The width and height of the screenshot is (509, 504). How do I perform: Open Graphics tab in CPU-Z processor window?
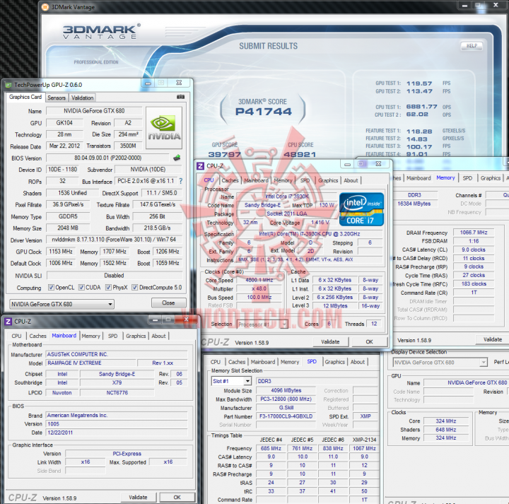tap(328, 180)
